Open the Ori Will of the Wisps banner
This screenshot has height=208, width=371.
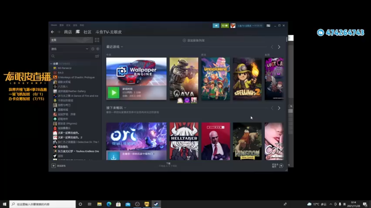coord(136,136)
